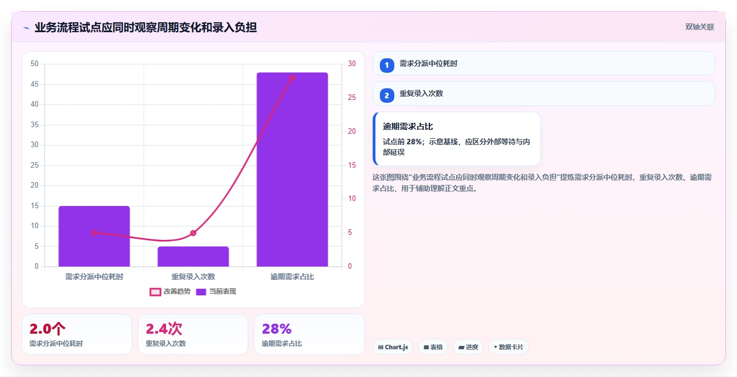Click the trend line point above 逾期需求占比
Image resolution: width=737 pixels, height=377 pixels.
click(292, 78)
